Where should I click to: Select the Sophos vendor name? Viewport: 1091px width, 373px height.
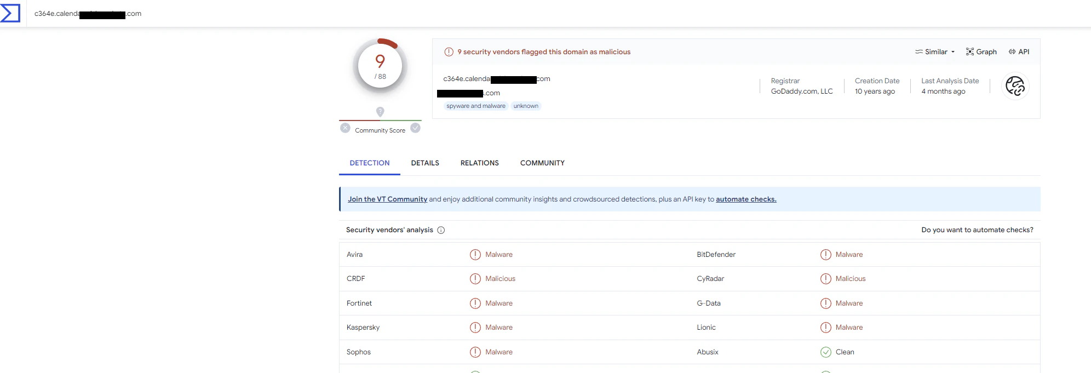[x=359, y=352]
